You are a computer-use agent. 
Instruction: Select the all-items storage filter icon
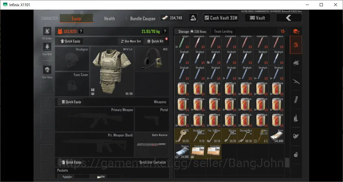click(x=296, y=45)
